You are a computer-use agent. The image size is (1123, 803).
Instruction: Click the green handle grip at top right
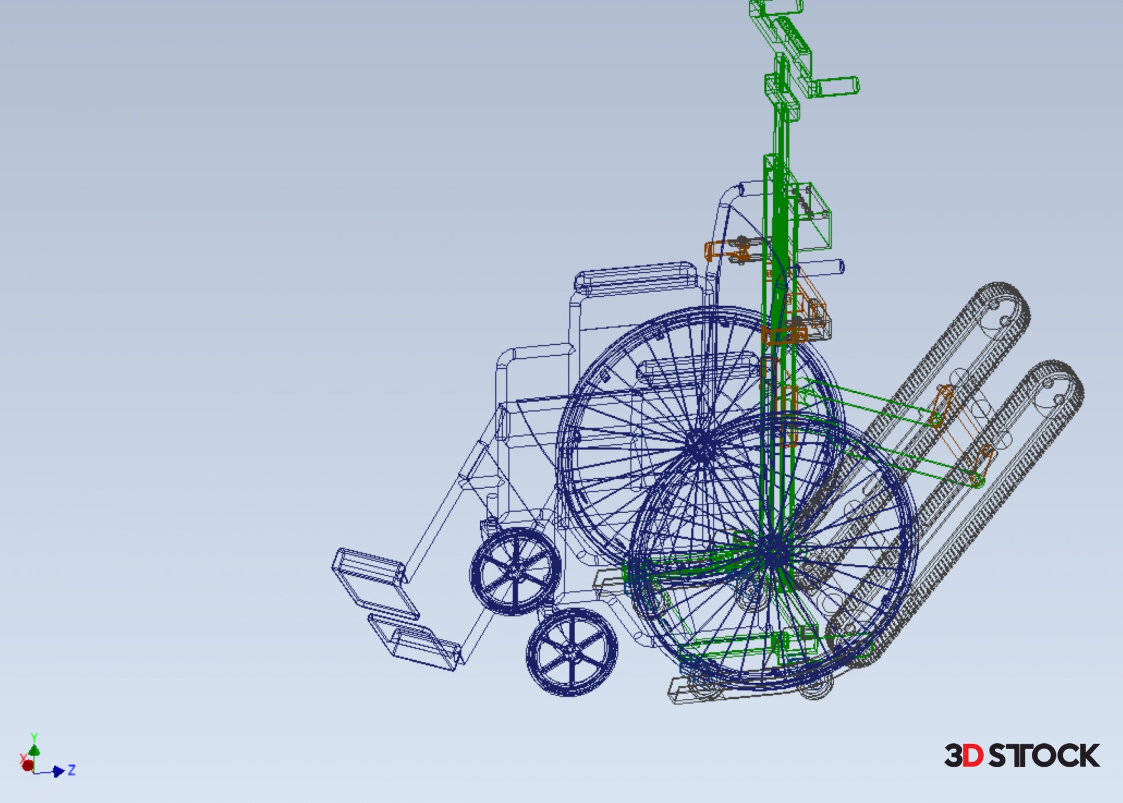[x=838, y=85]
